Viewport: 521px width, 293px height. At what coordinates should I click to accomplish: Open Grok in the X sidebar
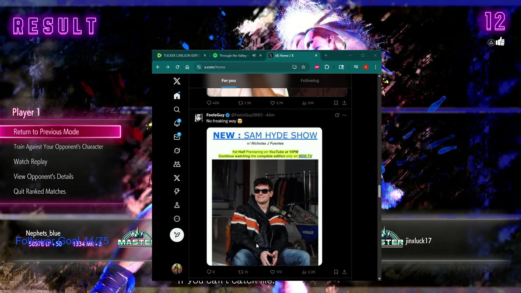(177, 151)
